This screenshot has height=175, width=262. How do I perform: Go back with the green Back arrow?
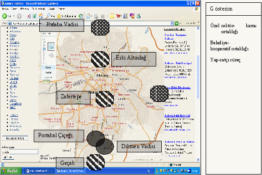(x=5, y=16)
